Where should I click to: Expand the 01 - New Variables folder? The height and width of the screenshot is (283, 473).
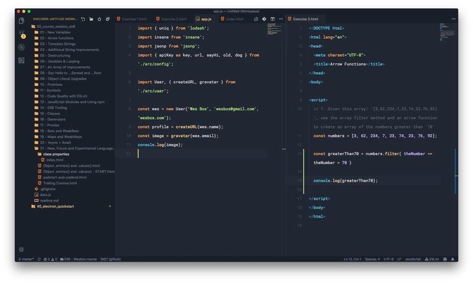point(55,32)
